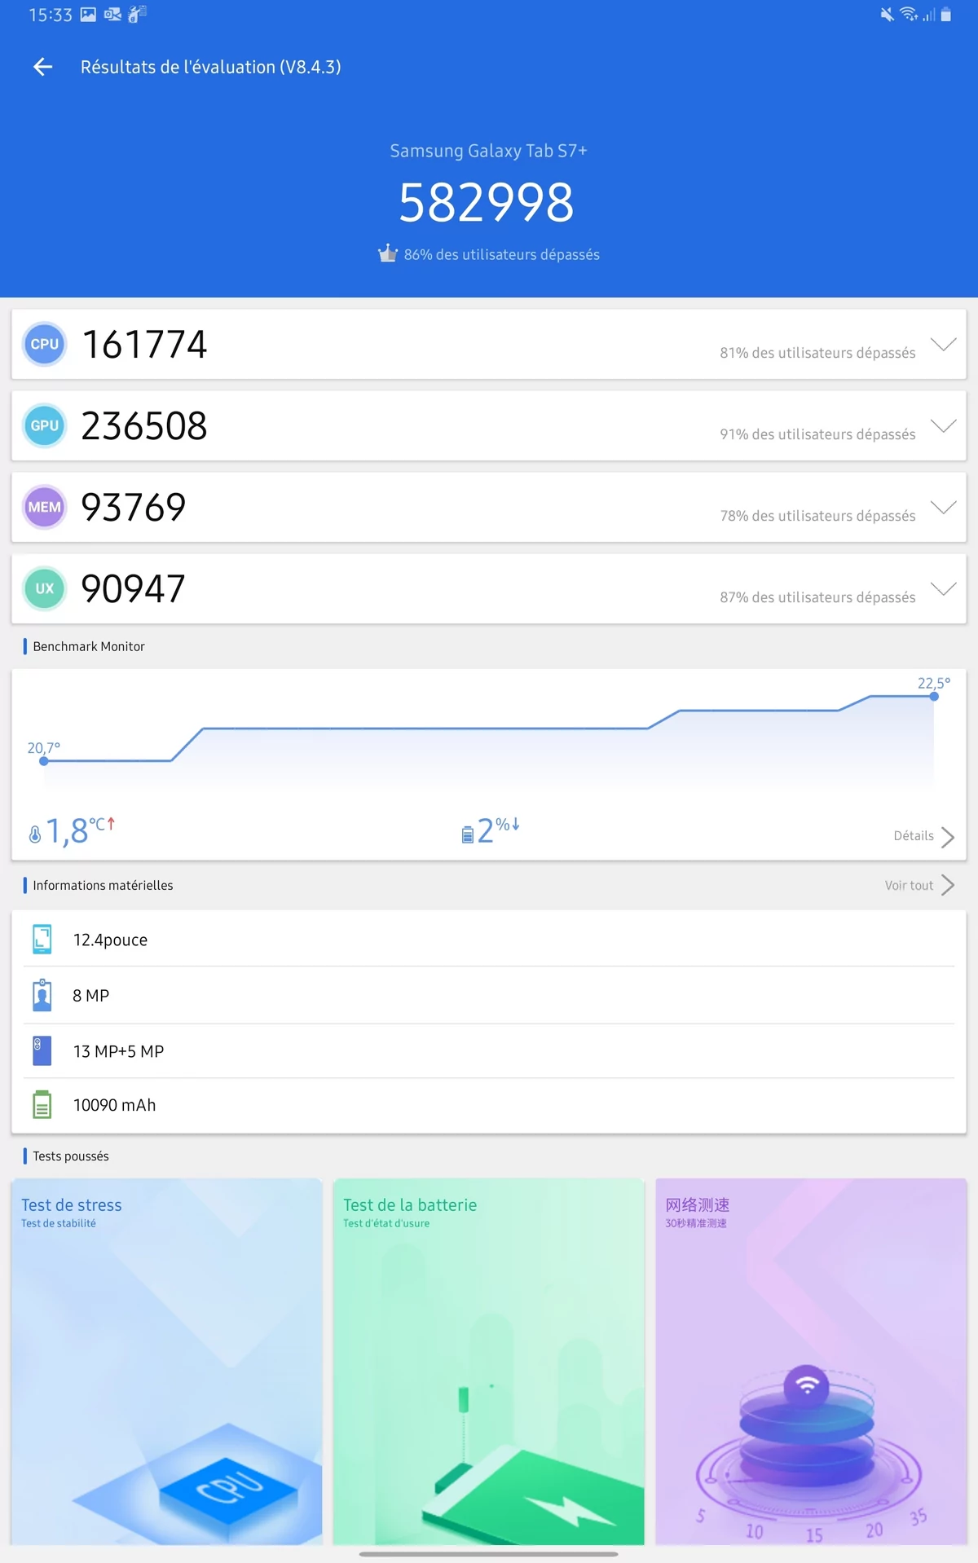Open the Outlook notification icon
978x1563 pixels.
[x=112, y=15]
